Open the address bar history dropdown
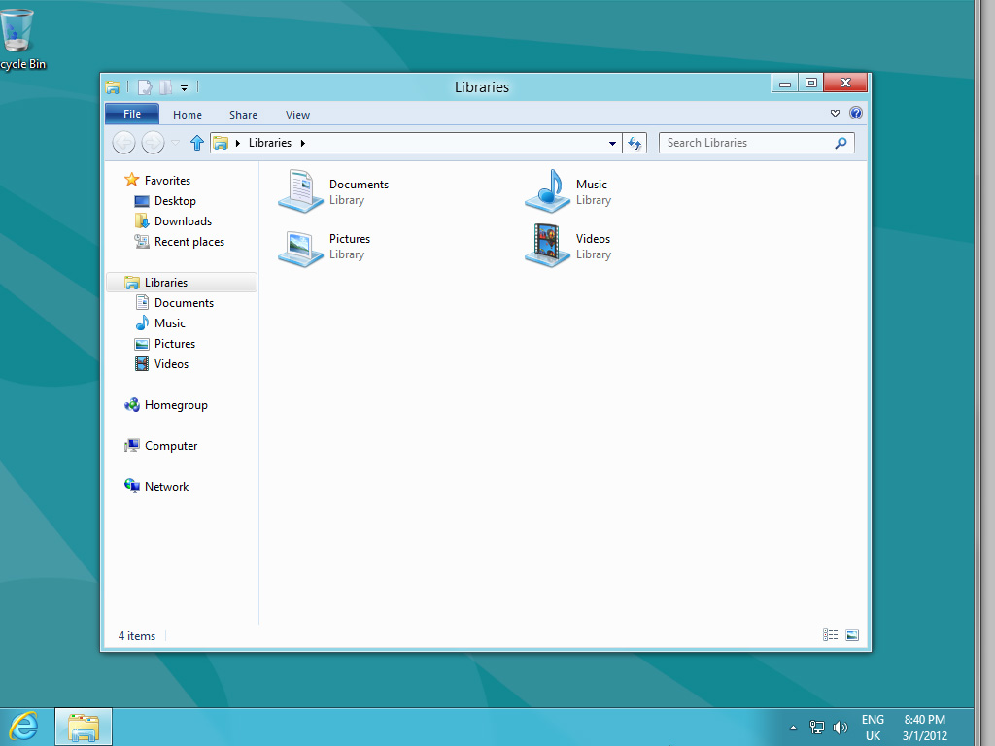This screenshot has height=746, width=995. (611, 142)
